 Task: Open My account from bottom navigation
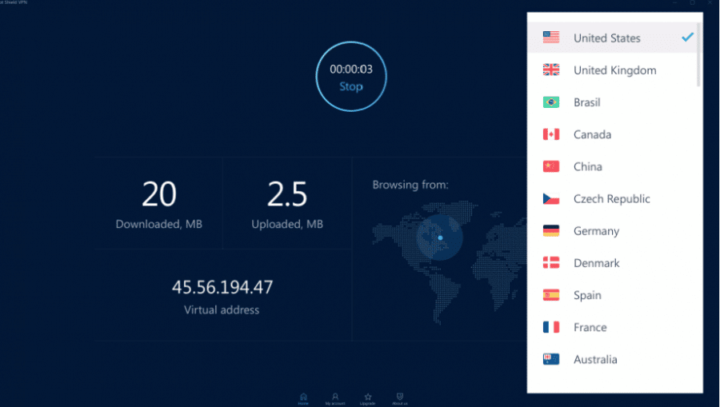coord(335,397)
